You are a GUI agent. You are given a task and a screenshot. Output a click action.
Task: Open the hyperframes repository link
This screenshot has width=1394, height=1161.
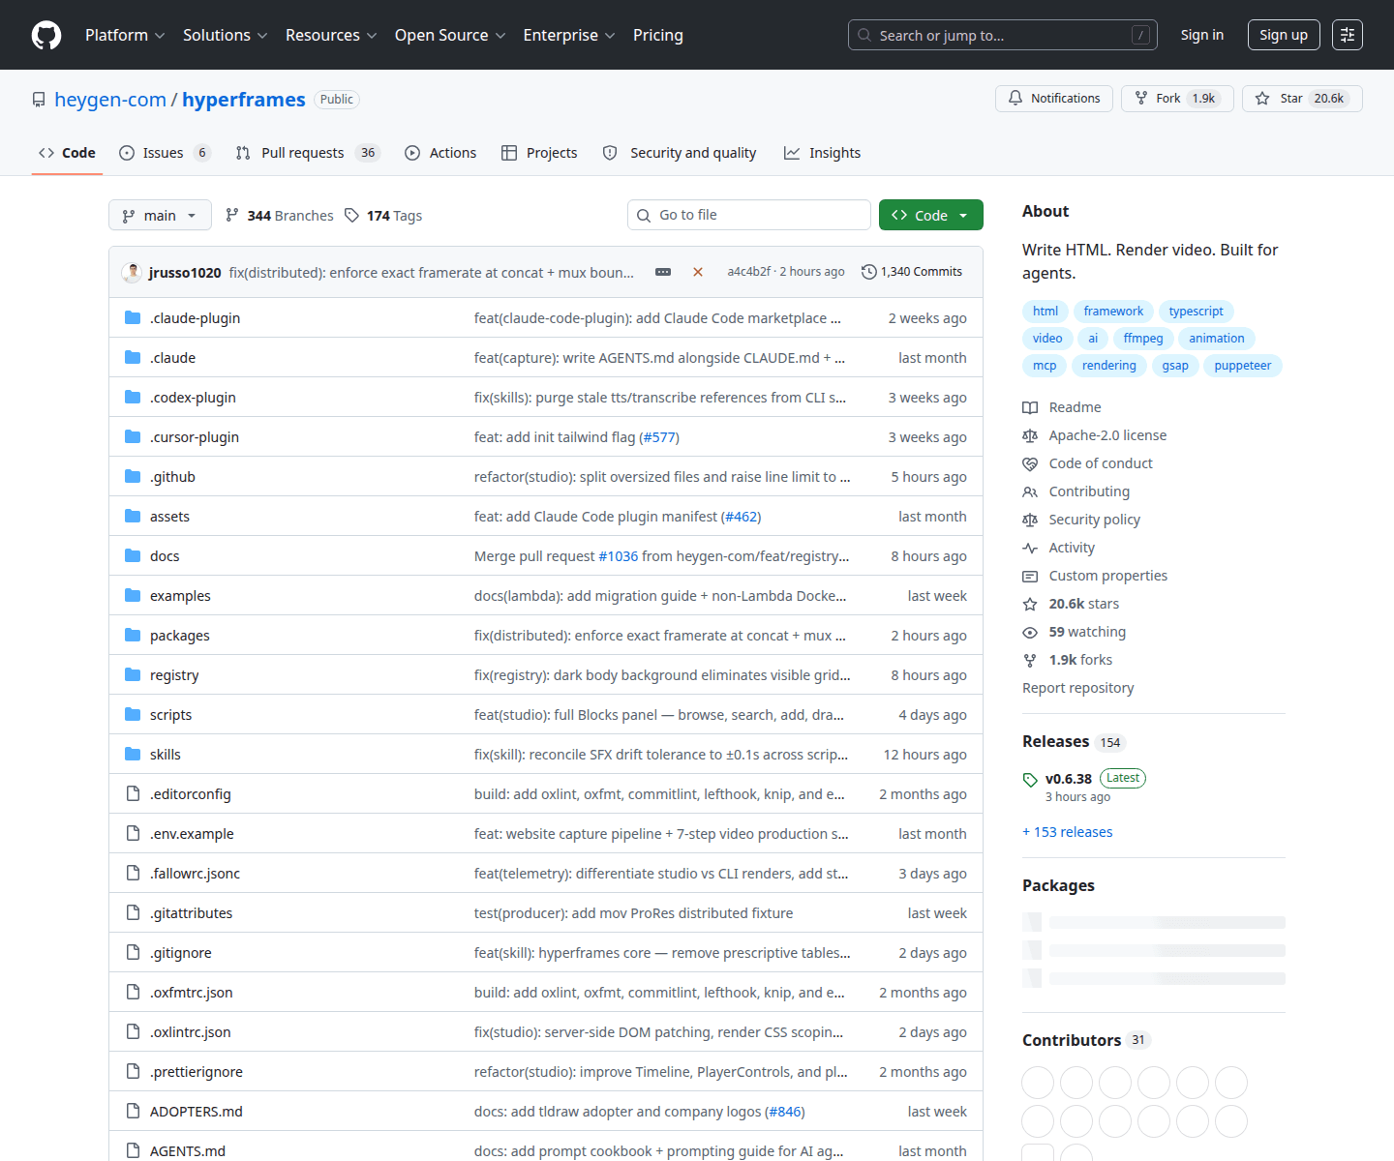tap(244, 100)
